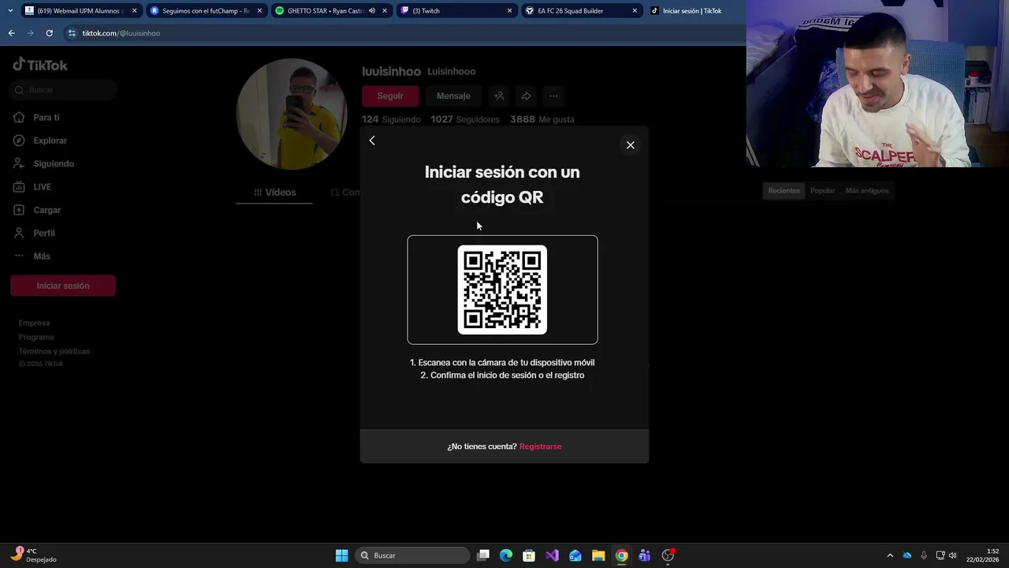Open Microsoft Edge from taskbar
Viewport: 1009px width, 568px height.
point(506,555)
